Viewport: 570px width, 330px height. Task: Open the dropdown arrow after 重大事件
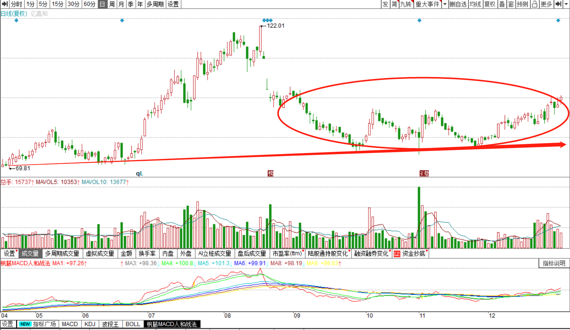pyautogui.click(x=445, y=4)
